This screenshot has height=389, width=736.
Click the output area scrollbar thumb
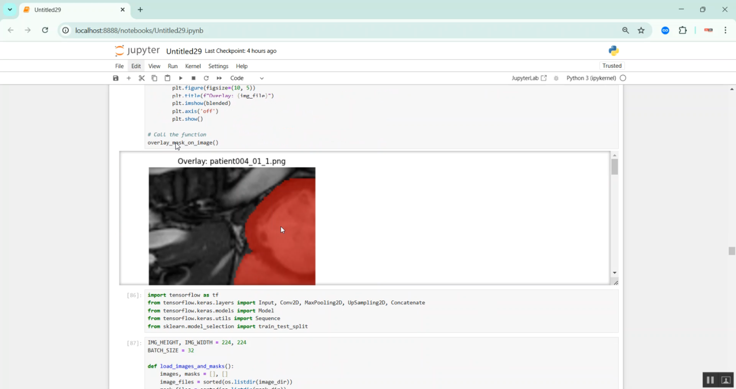[x=615, y=167]
